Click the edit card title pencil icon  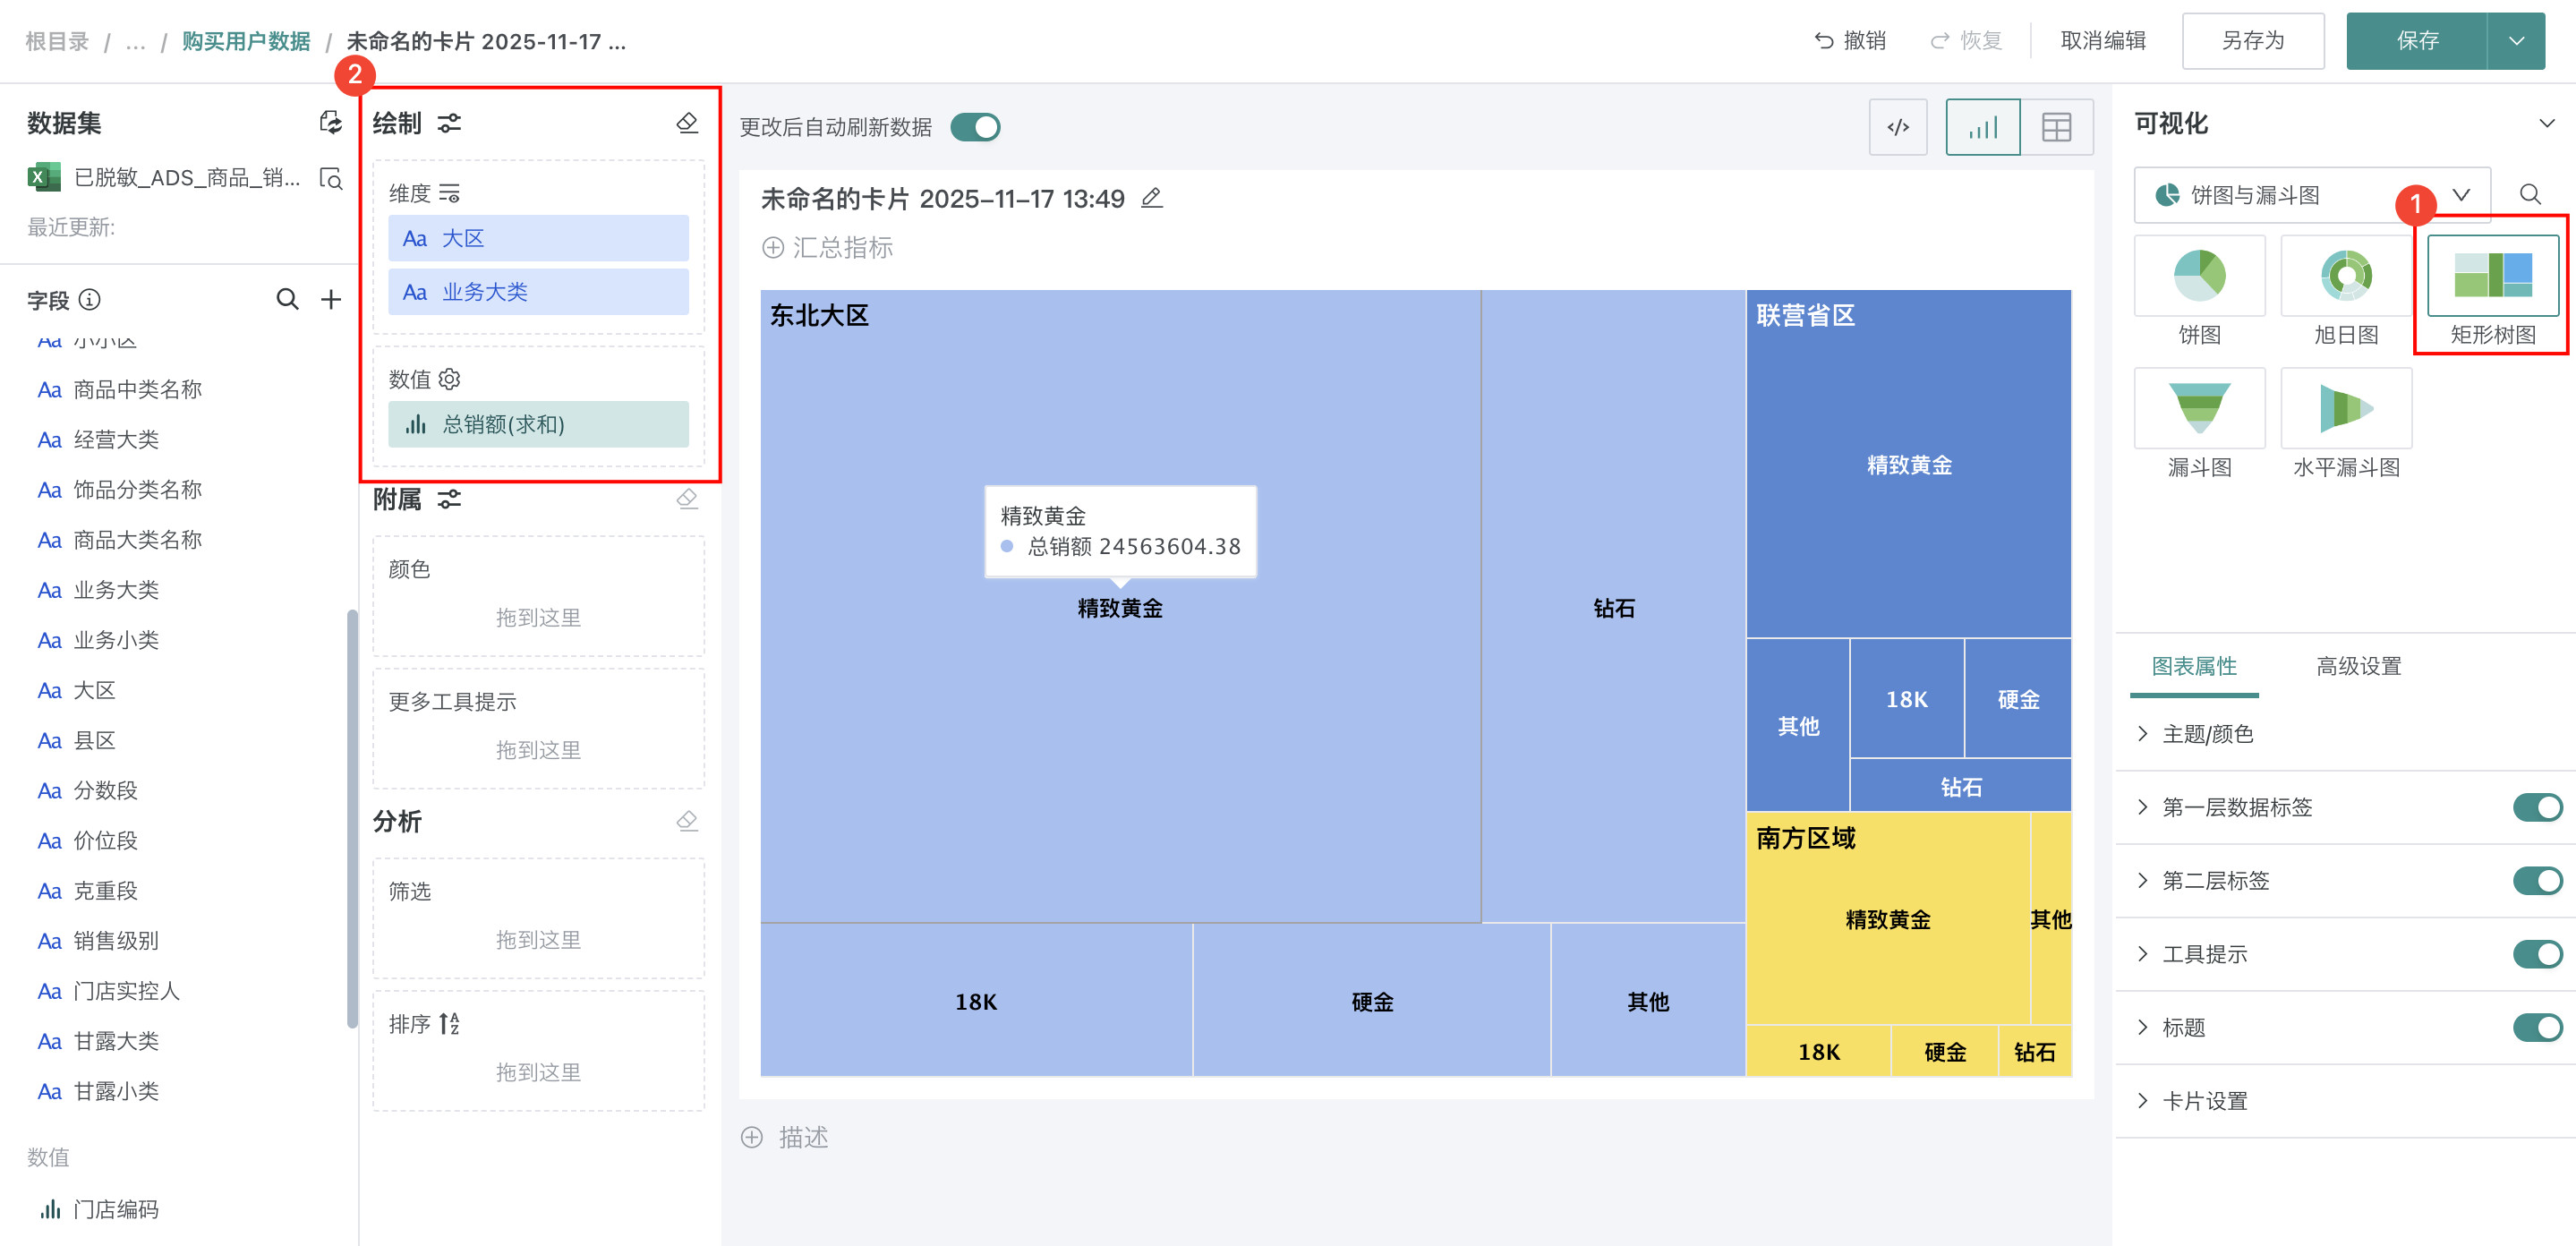pyautogui.click(x=1151, y=198)
